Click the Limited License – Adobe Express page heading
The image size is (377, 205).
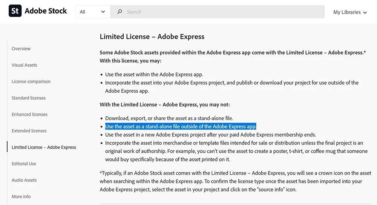(x=152, y=36)
